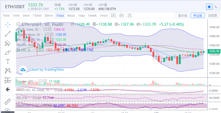Switch to 1week timeframe
221x113 pixels.
coord(92,15)
